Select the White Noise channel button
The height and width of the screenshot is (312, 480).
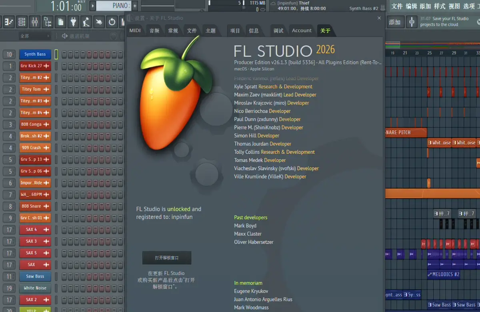[x=35, y=288]
